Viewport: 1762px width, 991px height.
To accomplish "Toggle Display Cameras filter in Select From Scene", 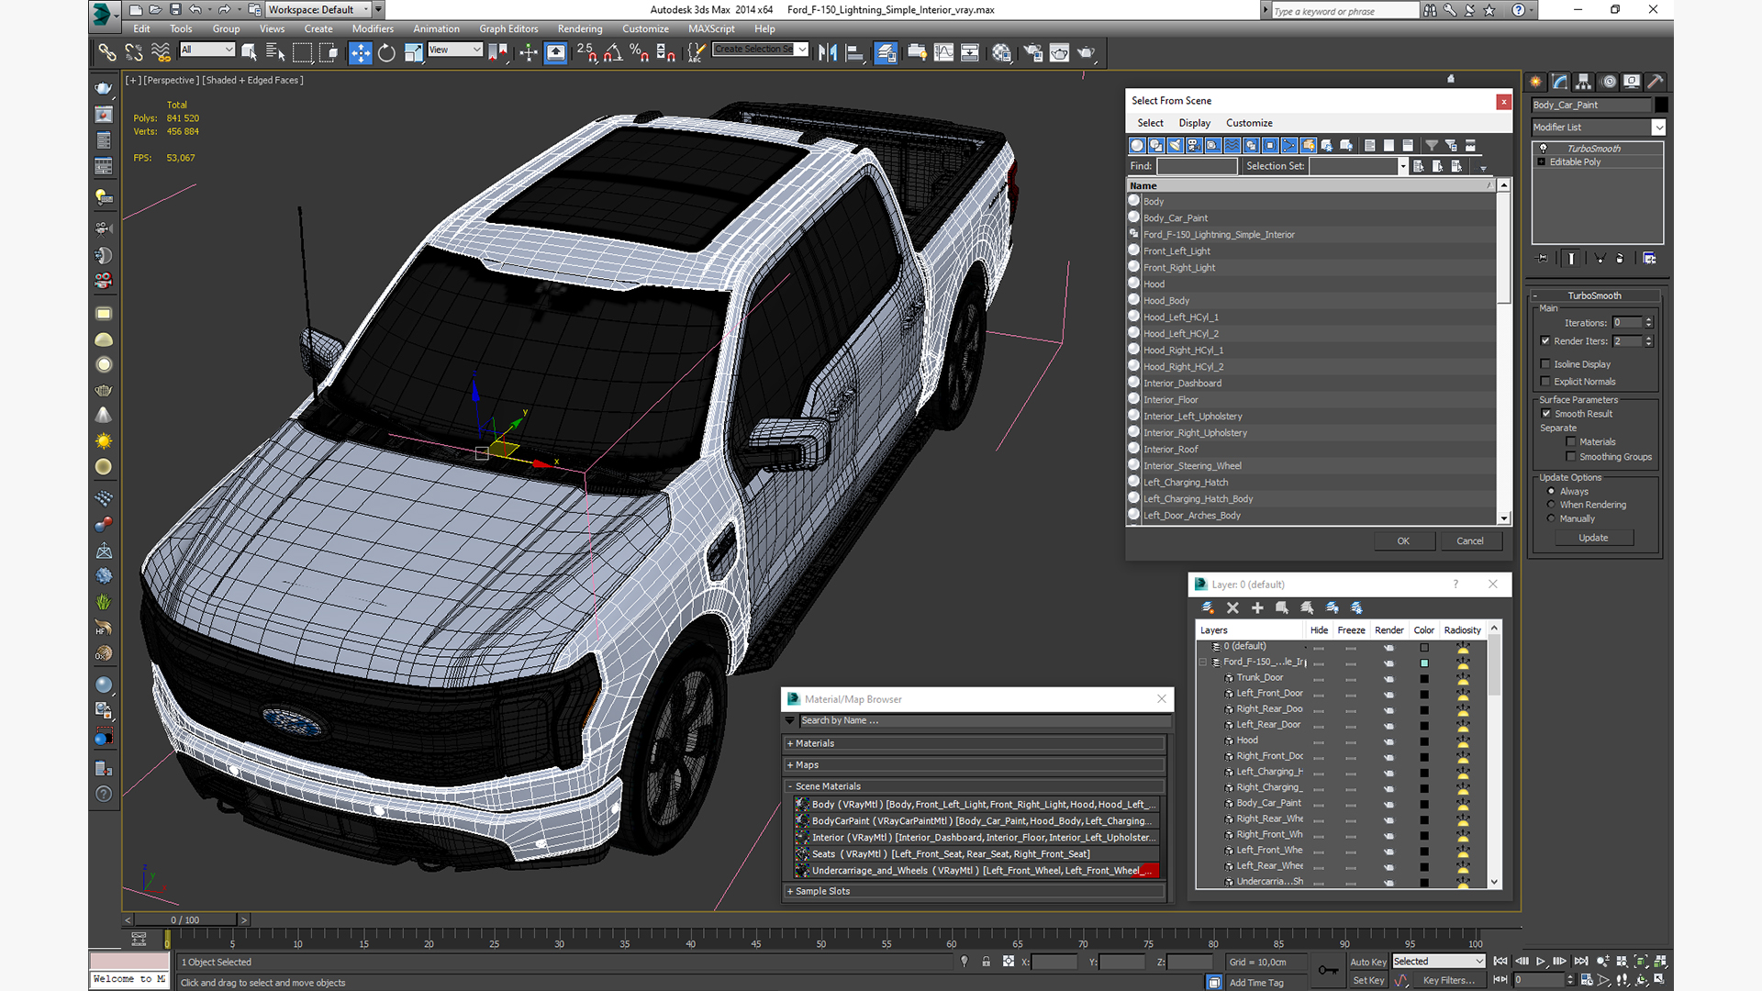I will click(x=1194, y=145).
